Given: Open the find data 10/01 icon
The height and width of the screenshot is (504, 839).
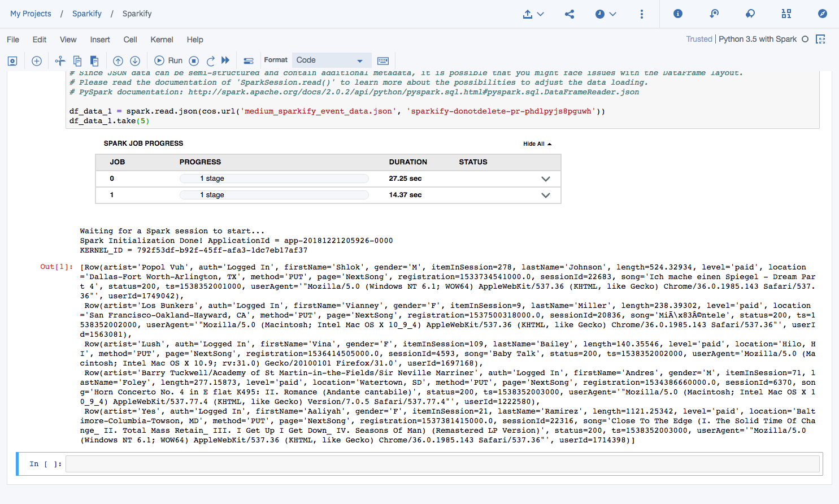Looking at the screenshot, I should click(786, 14).
